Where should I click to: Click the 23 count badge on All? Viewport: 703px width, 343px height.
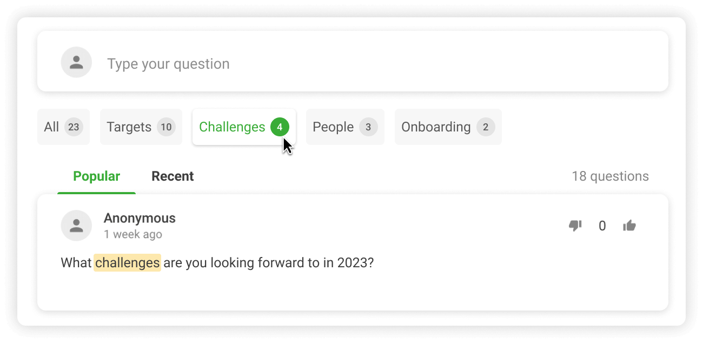coord(74,127)
